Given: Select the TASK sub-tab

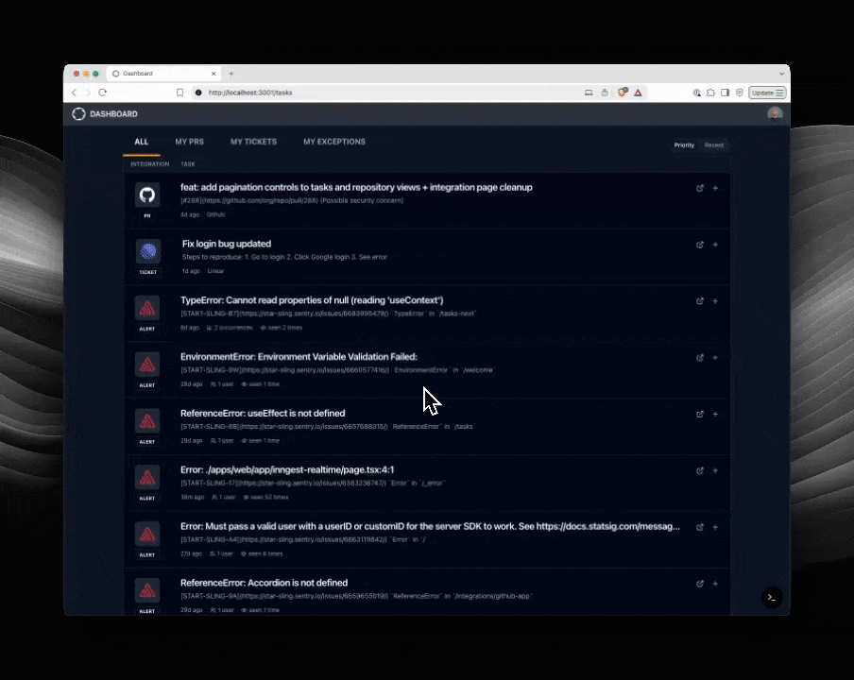Looking at the screenshot, I should 188,163.
